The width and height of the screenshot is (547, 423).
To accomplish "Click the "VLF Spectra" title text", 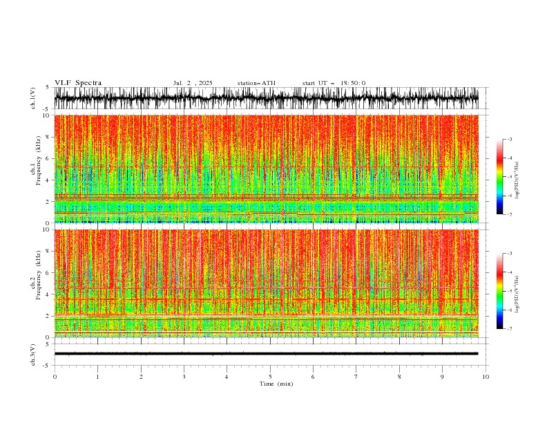I will 78,83.
